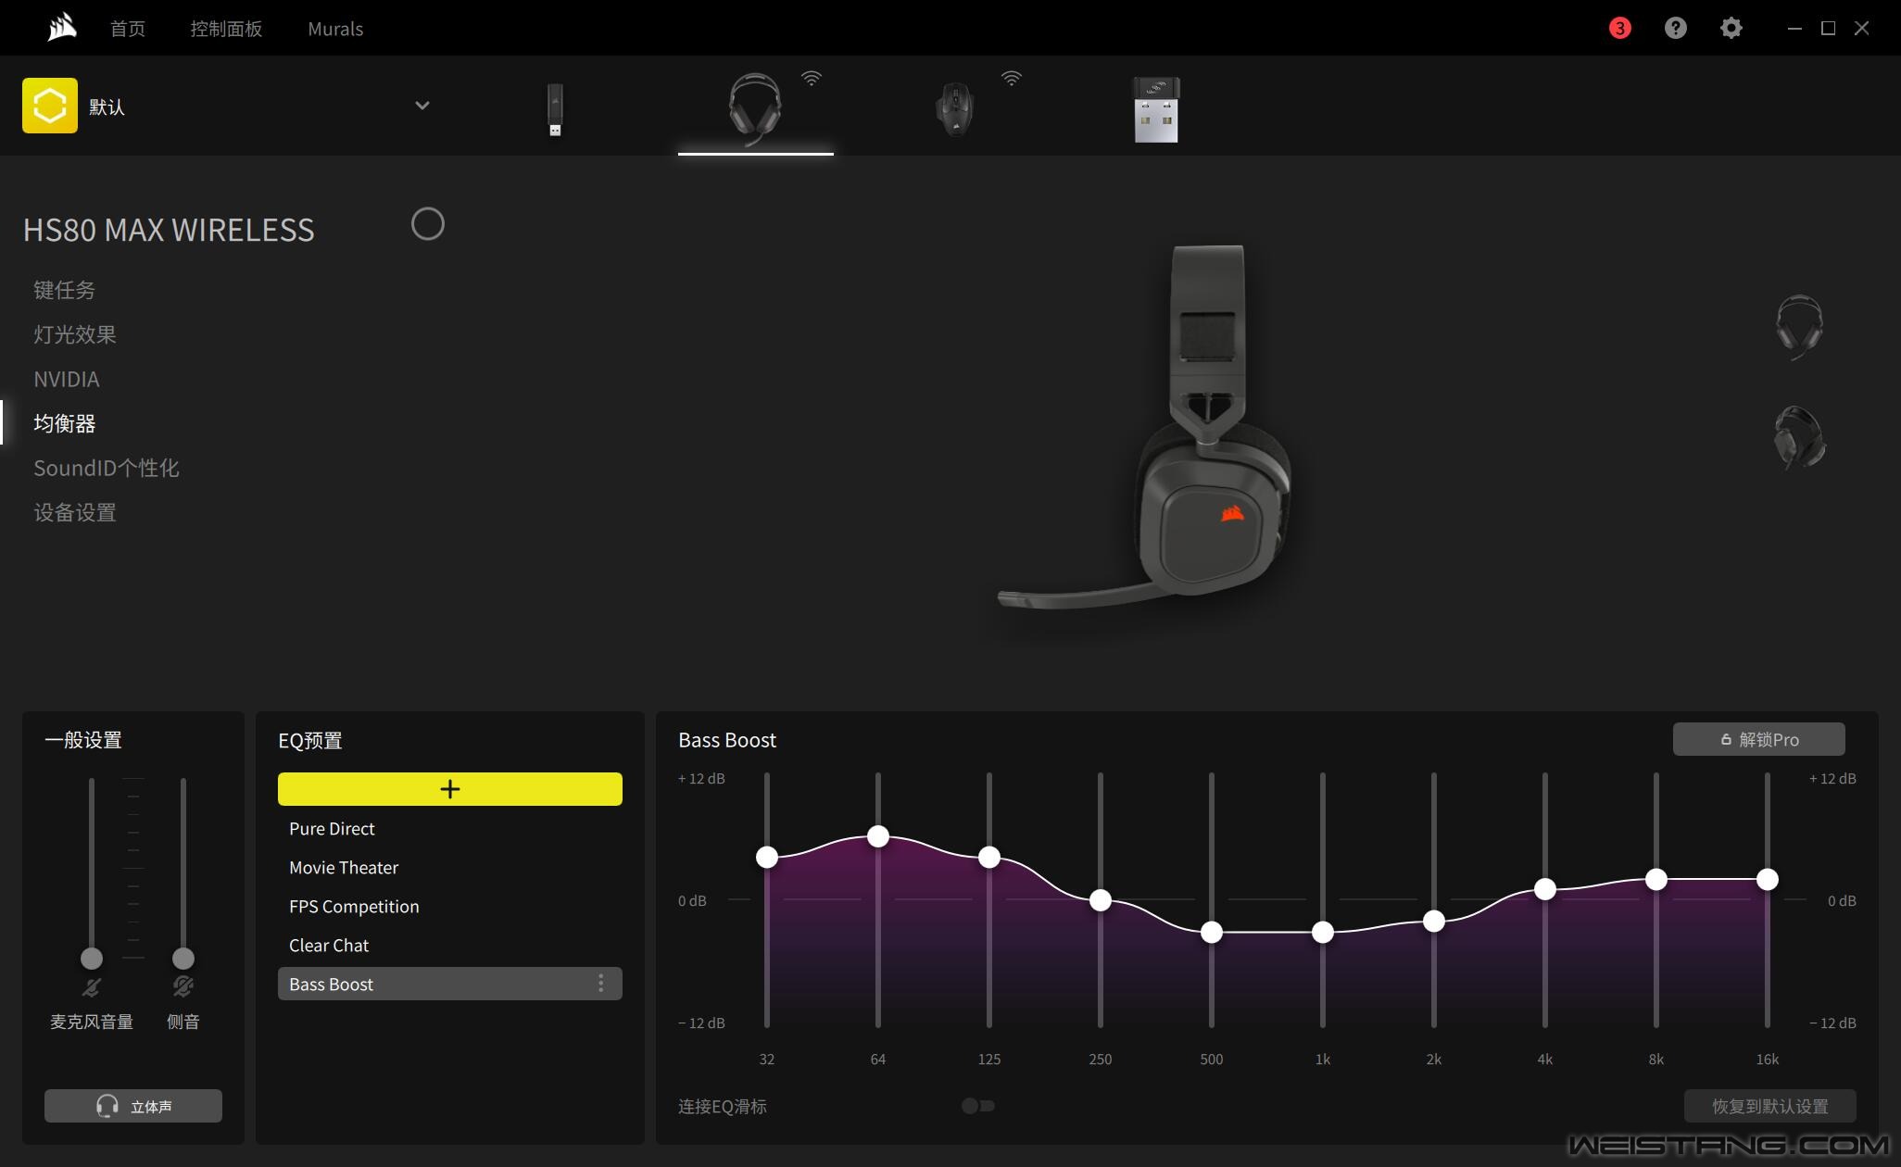1901x1167 pixels.
Task: Click the muted microphone icon
Action: click(x=91, y=987)
